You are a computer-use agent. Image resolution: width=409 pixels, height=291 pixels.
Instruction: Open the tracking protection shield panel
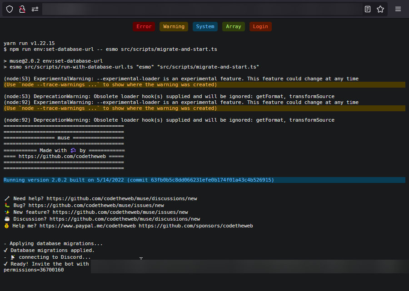pos(9,9)
